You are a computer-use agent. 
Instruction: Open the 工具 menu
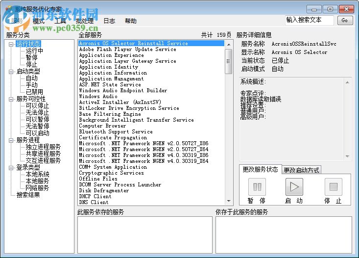click(x=60, y=21)
